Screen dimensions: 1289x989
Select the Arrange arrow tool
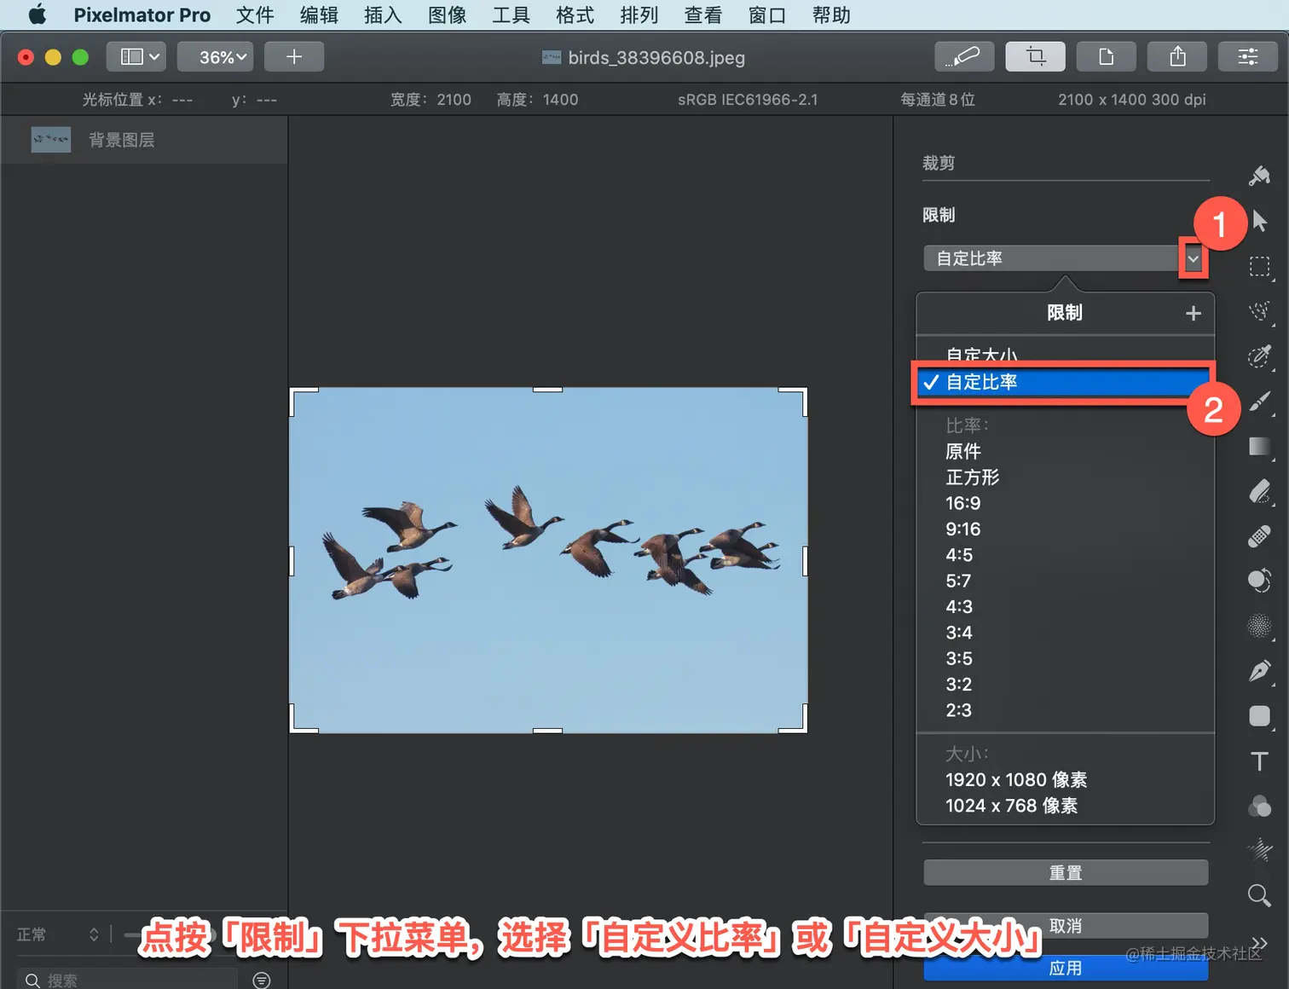[1260, 221]
